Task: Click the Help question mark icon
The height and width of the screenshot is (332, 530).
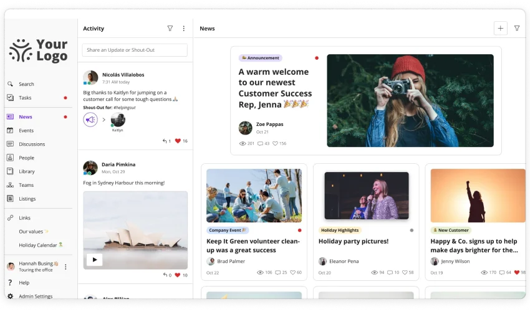Action: click(x=10, y=283)
